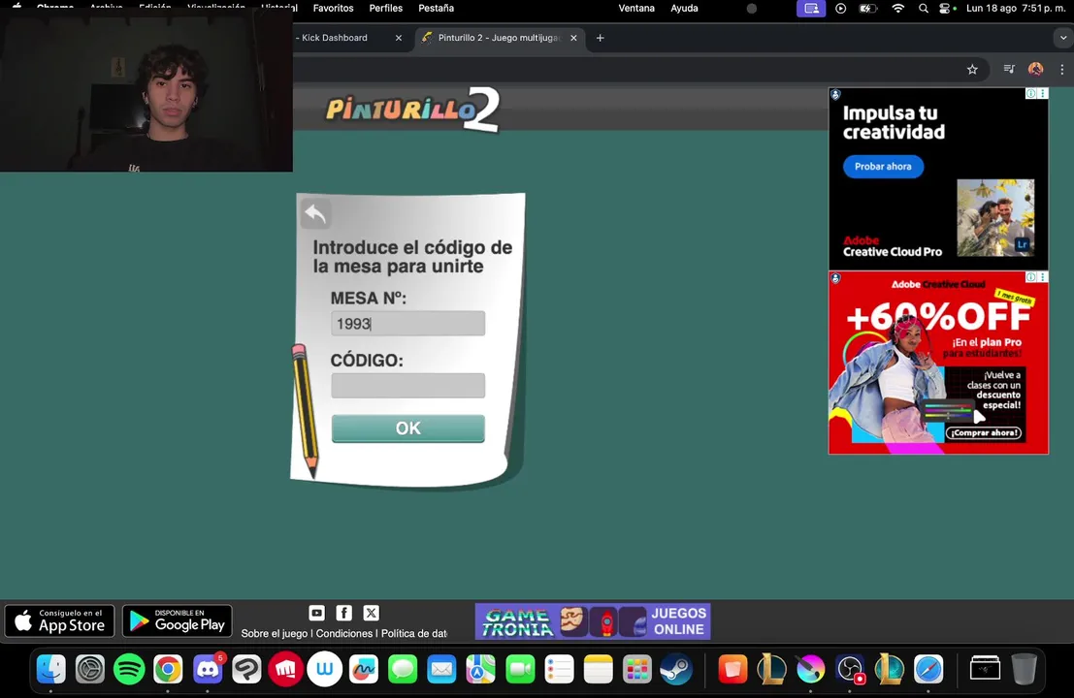Image resolution: width=1074 pixels, height=698 pixels.
Task: Open Notes from the dock
Action: (598, 669)
